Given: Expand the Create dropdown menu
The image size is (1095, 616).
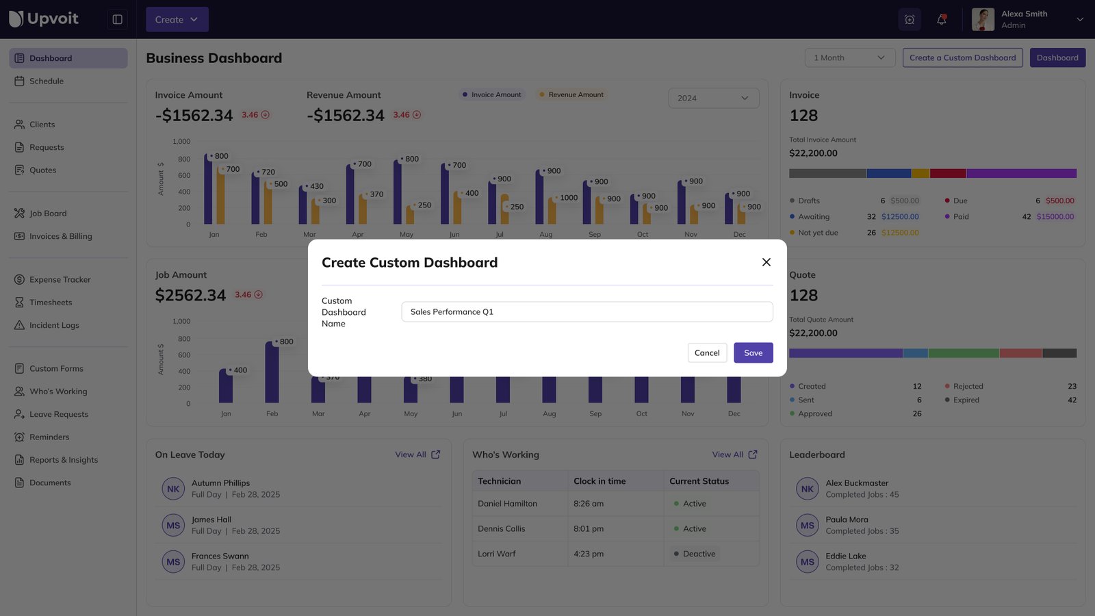Looking at the screenshot, I should coord(177,19).
